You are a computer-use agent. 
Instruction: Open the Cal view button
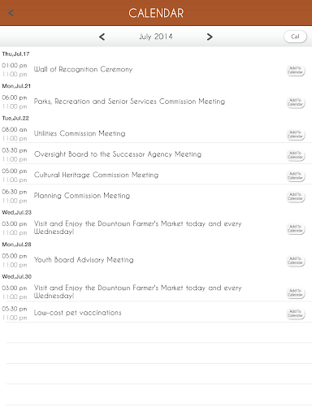pyautogui.click(x=295, y=37)
